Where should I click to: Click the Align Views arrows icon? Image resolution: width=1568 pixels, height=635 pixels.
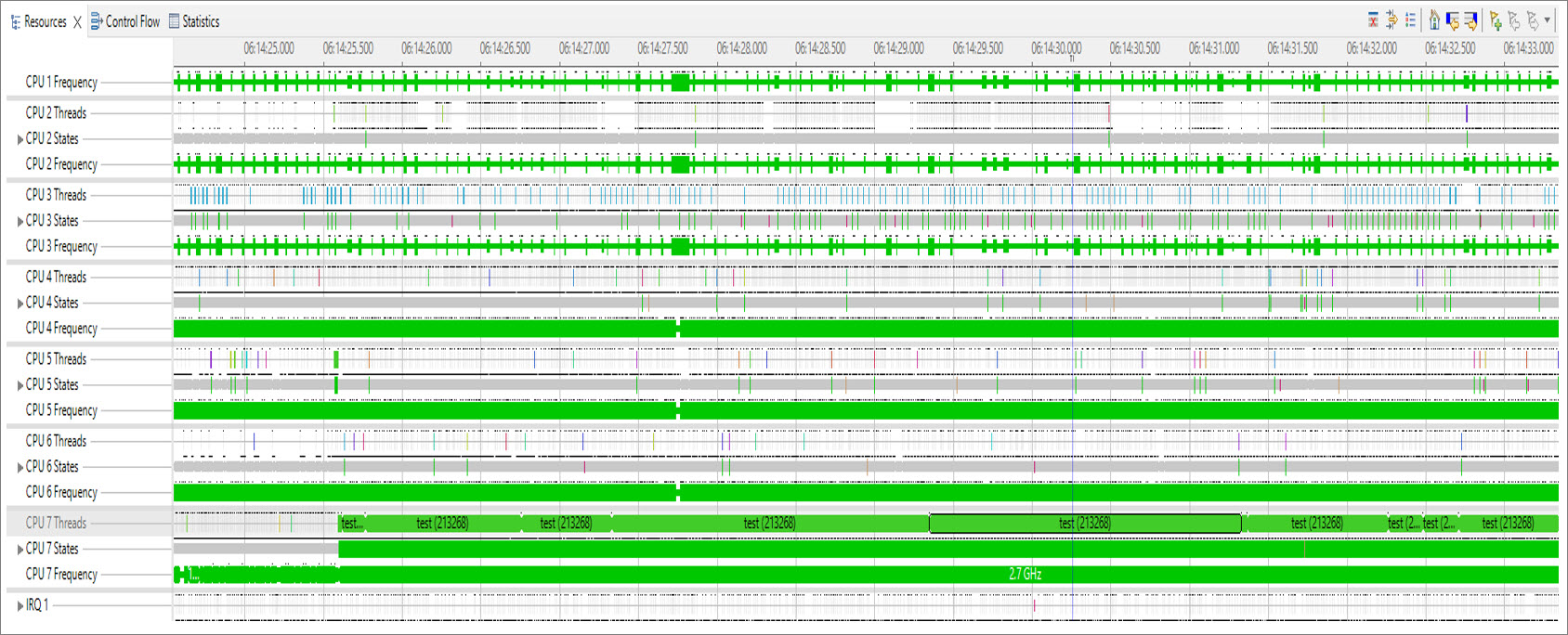[1392, 20]
